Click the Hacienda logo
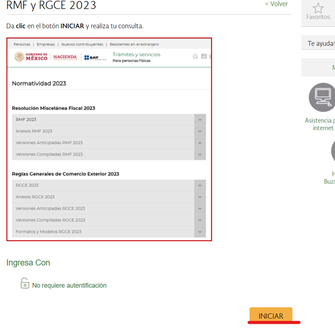This screenshot has height=328, width=335. (65, 57)
